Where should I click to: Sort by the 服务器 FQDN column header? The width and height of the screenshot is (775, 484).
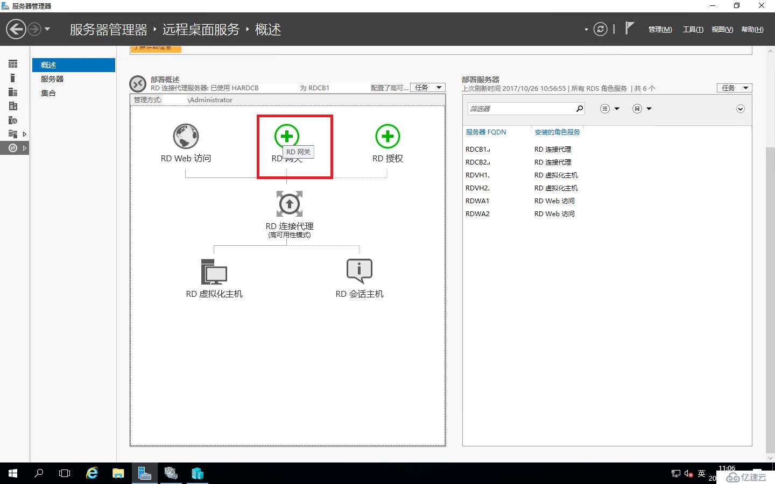(486, 132)
